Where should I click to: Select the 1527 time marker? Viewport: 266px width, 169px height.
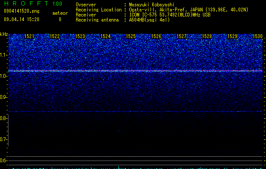tap(182, 36)
